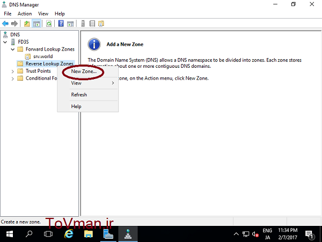Screen dimensions: 322x242
Task: Click the DNS root icon in tree
Action: [x=5, y=34]
